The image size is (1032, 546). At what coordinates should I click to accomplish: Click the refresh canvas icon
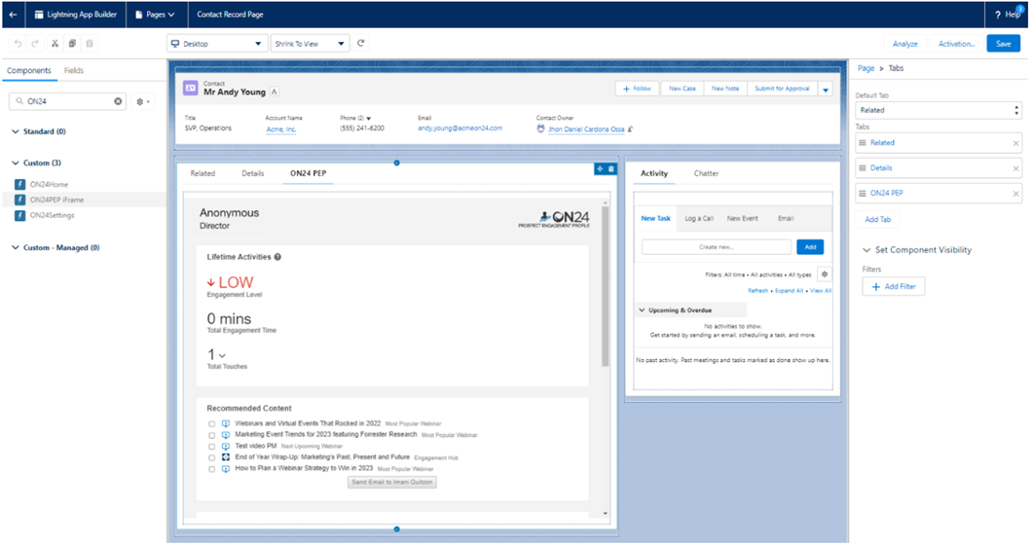coord(360,44)
